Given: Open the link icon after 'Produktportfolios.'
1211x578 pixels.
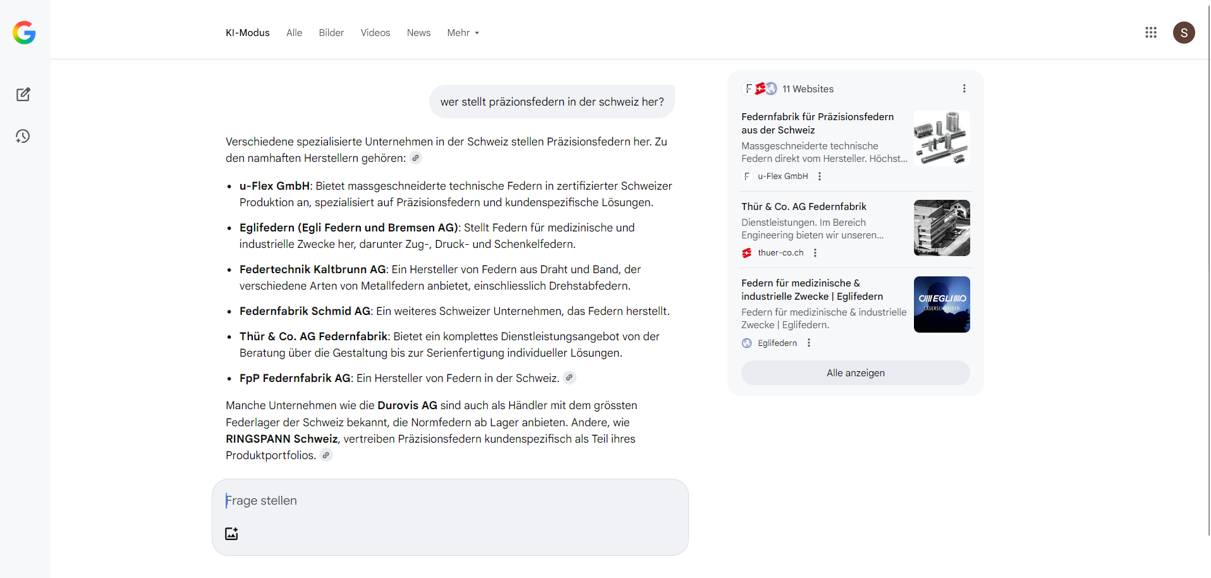Looking at the screenshot, I should (x=326, y=455).
